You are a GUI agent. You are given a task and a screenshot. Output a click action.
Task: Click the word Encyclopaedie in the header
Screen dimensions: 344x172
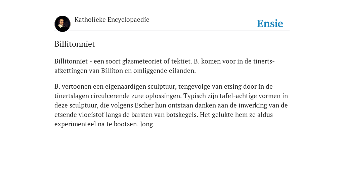click(128, 19)
